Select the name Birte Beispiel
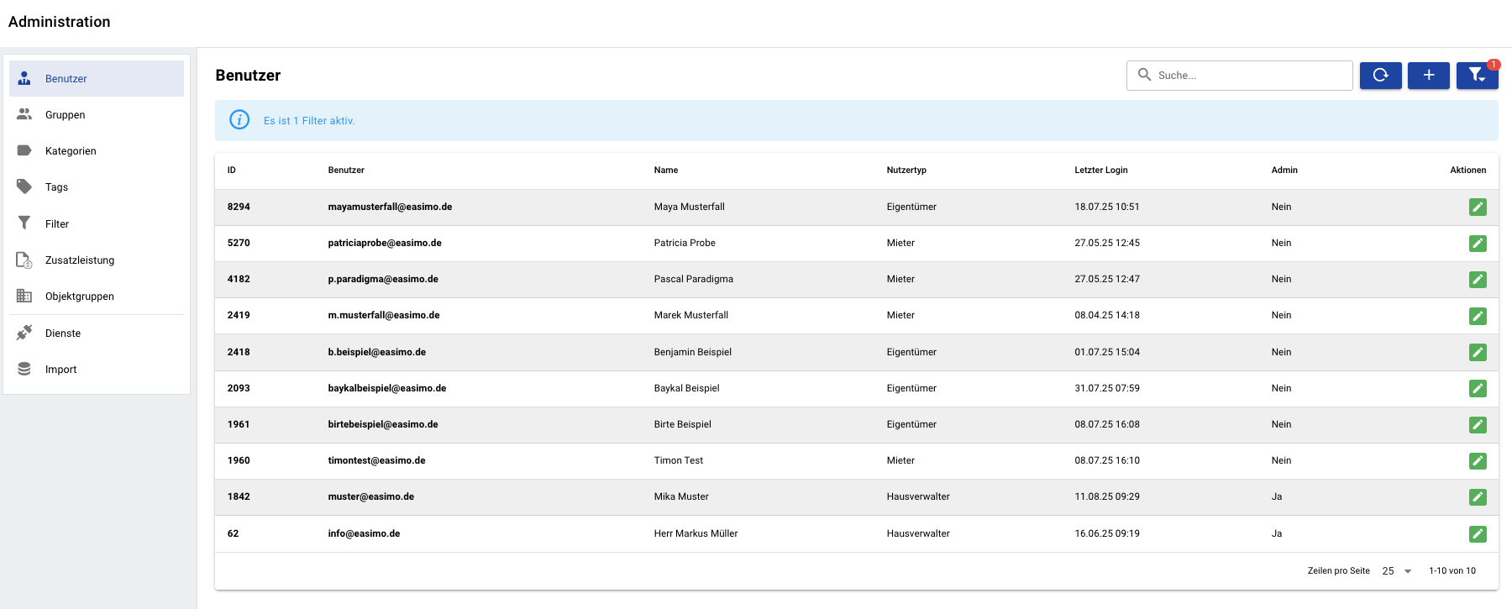 (683, 424)
